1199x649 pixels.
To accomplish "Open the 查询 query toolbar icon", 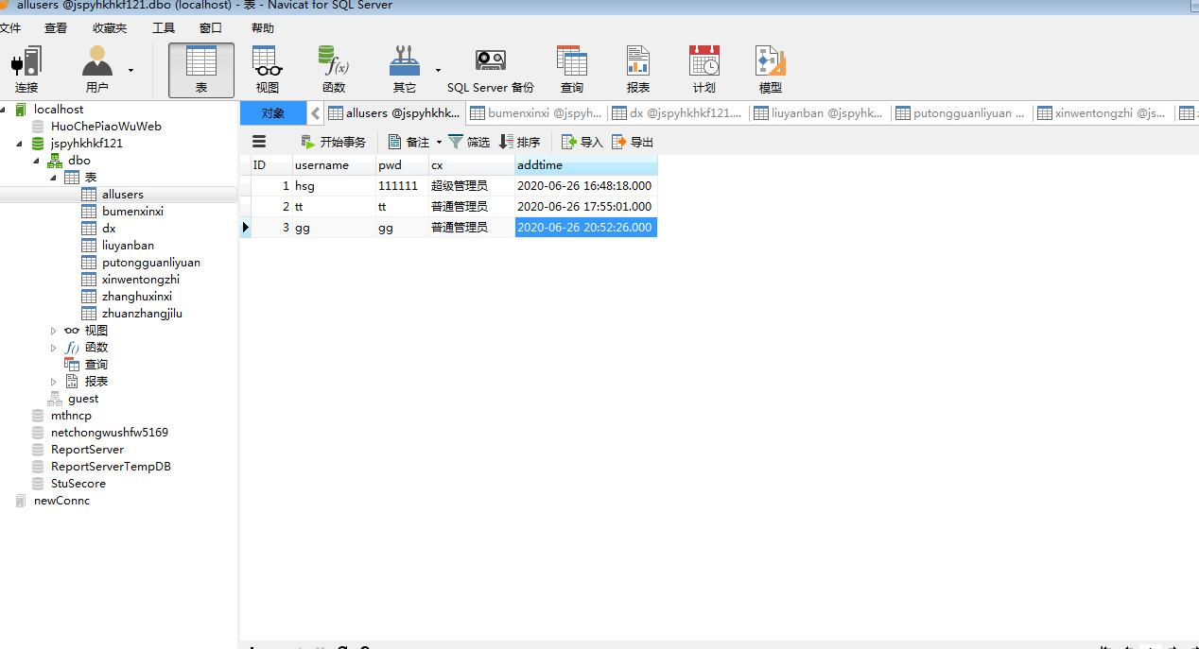I will click(x=572, y=70).
